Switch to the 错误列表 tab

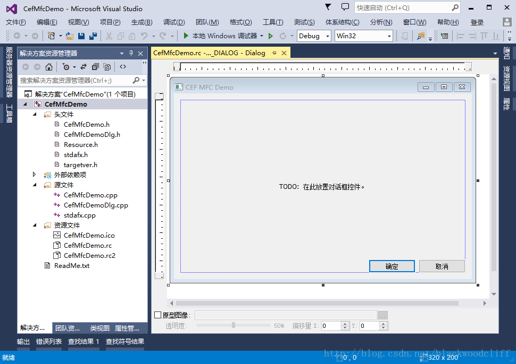[49, 341]
